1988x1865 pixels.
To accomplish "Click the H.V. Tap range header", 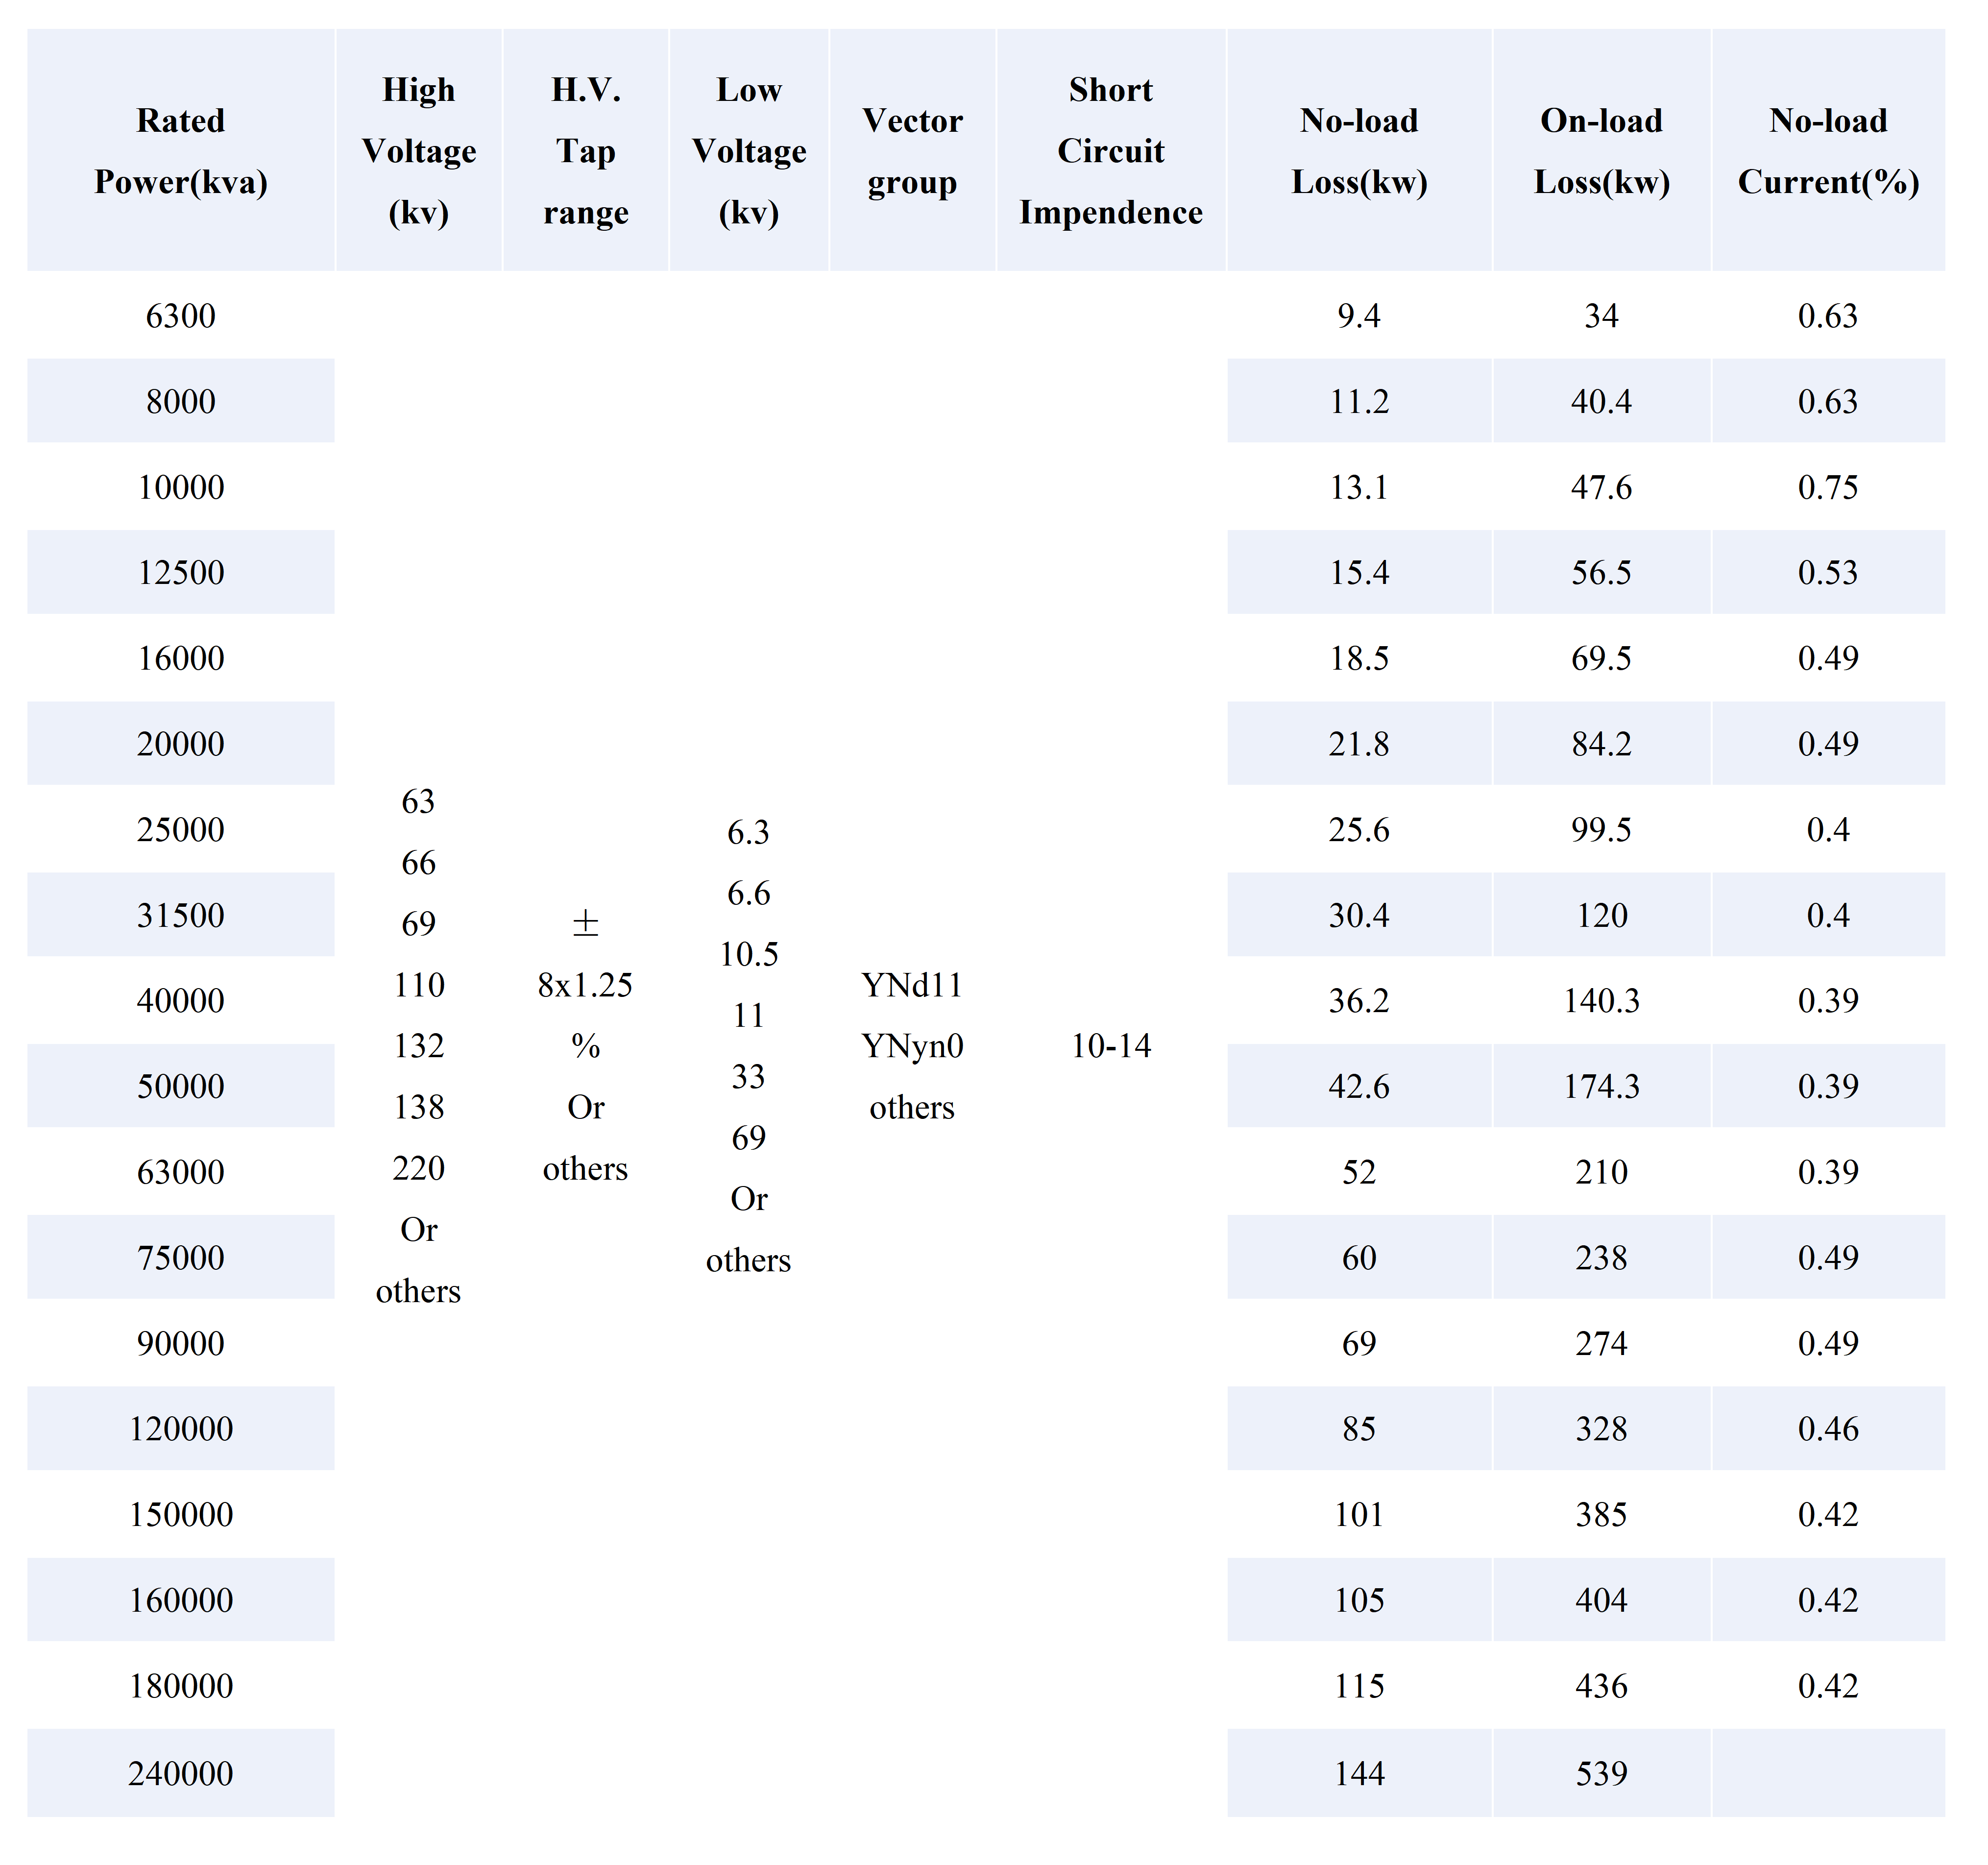I will pos(586,150).
